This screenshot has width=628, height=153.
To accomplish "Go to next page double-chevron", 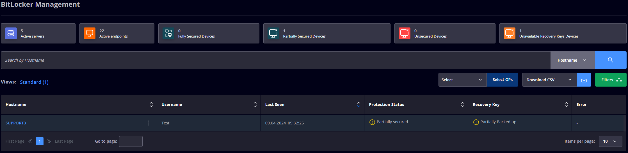I will tap(49, 141).
